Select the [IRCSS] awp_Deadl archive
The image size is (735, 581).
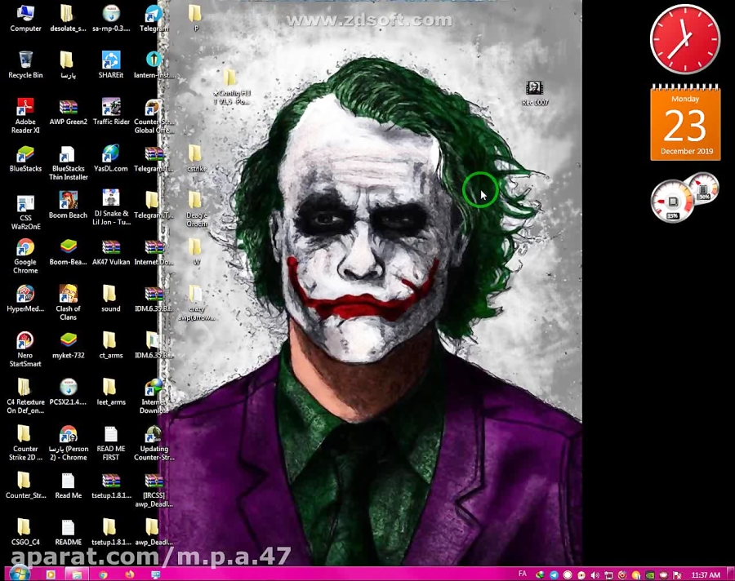[154, 490]
